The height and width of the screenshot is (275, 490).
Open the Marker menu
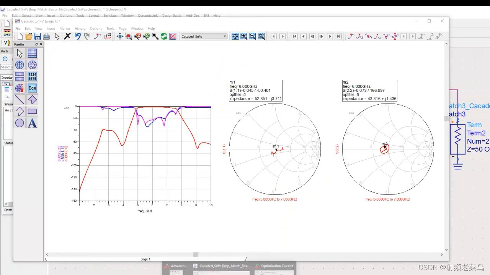65,29
